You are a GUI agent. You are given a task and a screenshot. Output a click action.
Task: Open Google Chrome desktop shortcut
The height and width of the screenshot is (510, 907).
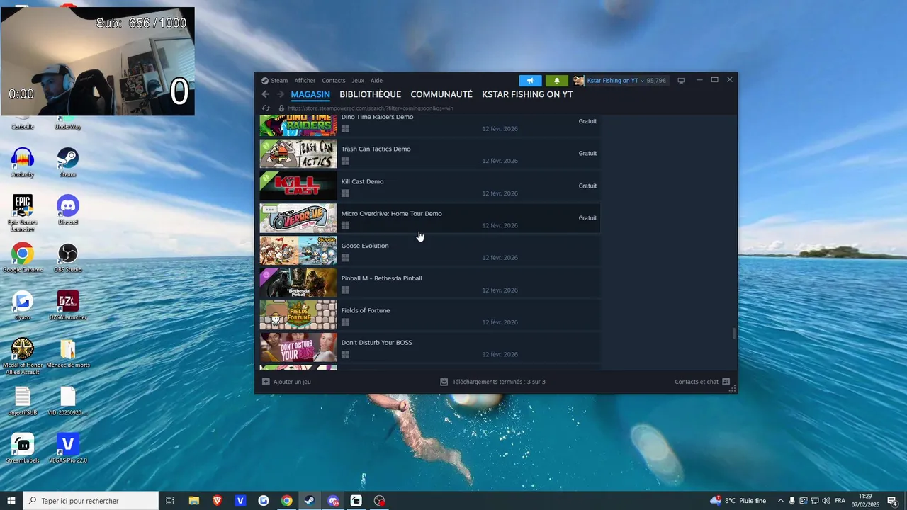(x=23, y=258)
